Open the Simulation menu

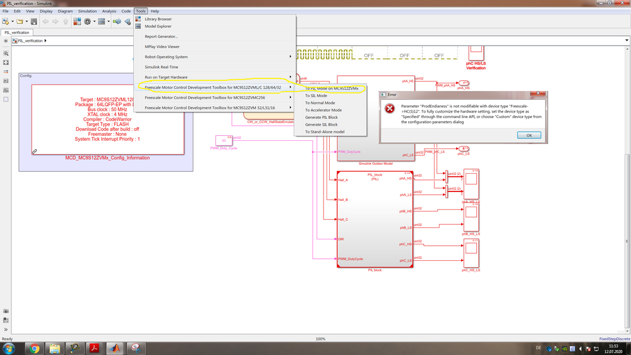(87, 11)
